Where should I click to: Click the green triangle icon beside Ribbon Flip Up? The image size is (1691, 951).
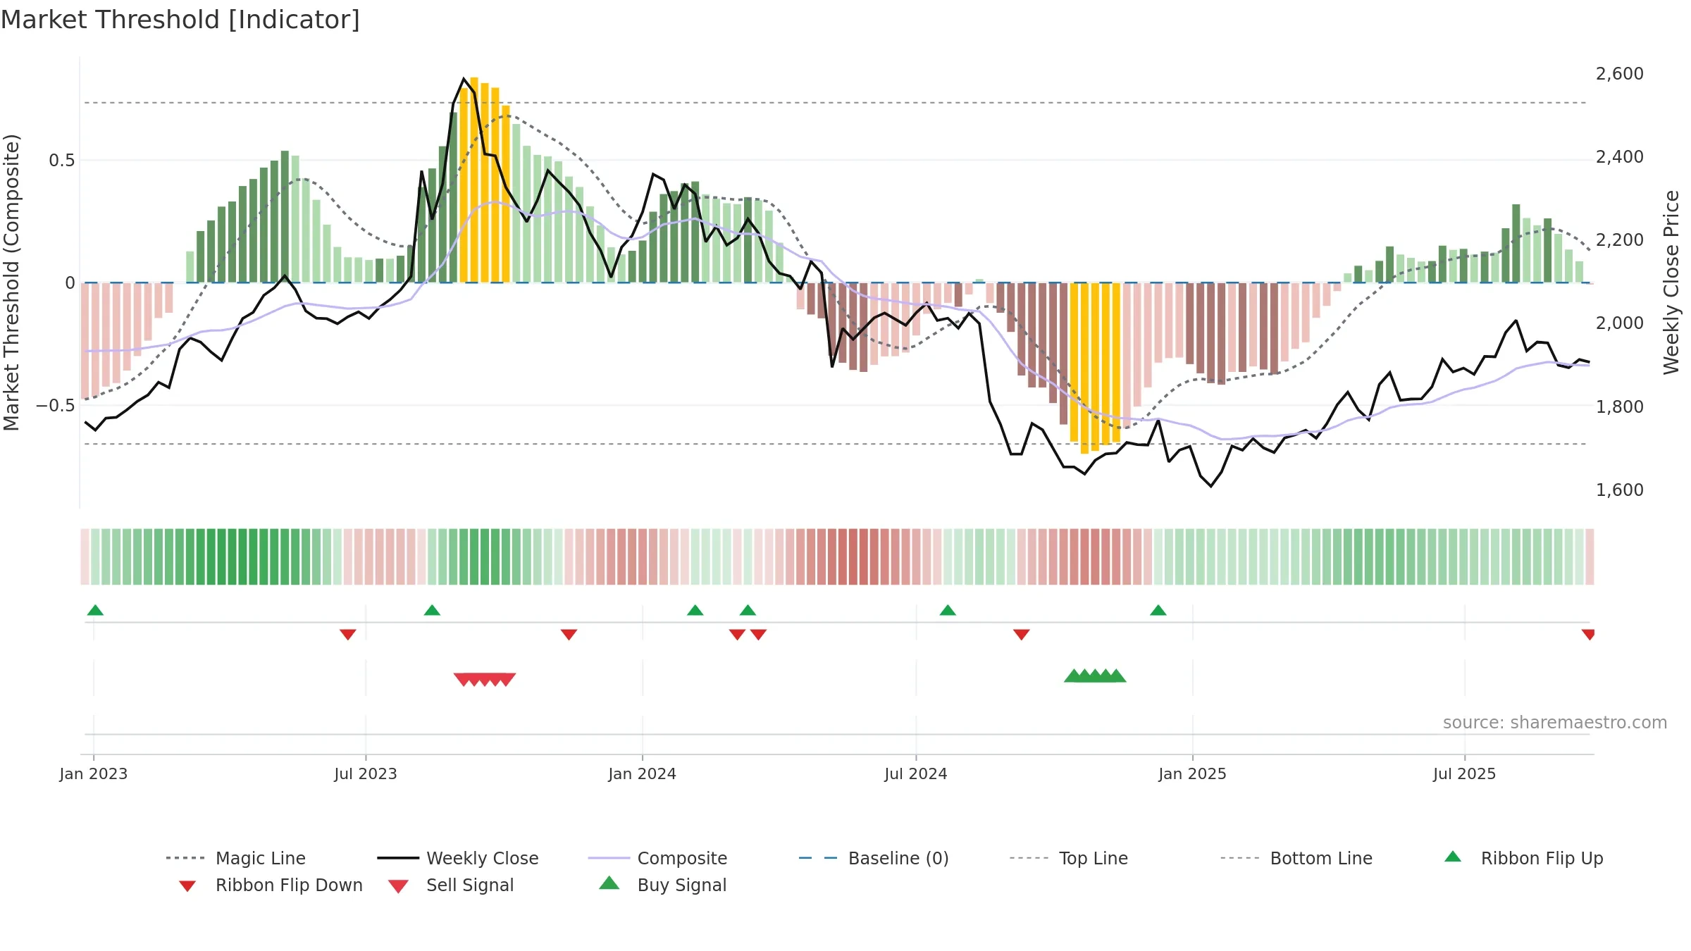[1453, 857]
